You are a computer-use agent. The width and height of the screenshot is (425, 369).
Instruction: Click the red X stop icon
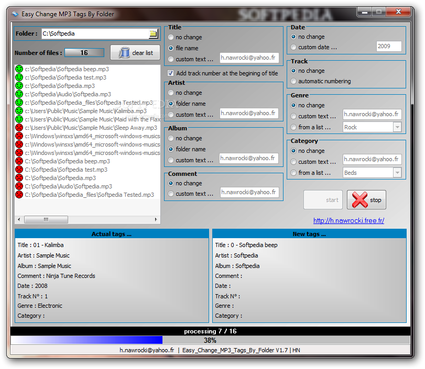[x=359, y=200]
